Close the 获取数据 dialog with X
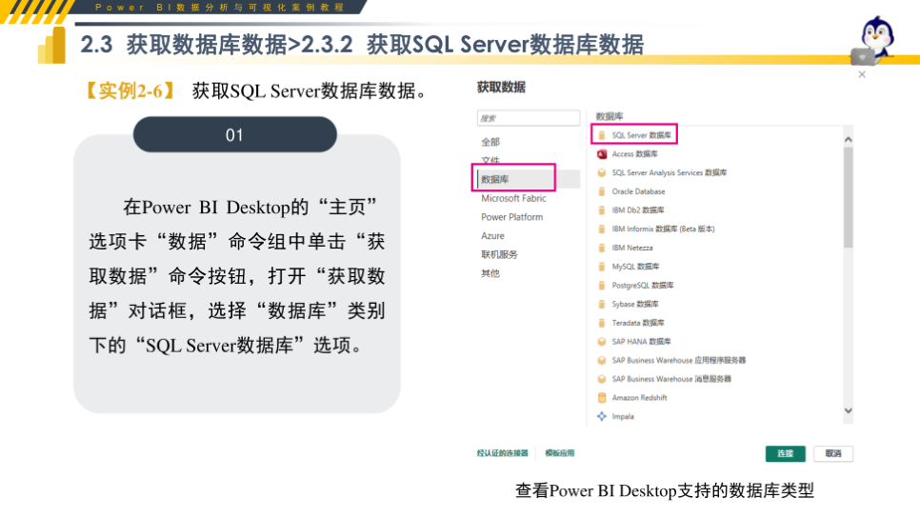This screenshot has height=518, width=920. point(862,74)
